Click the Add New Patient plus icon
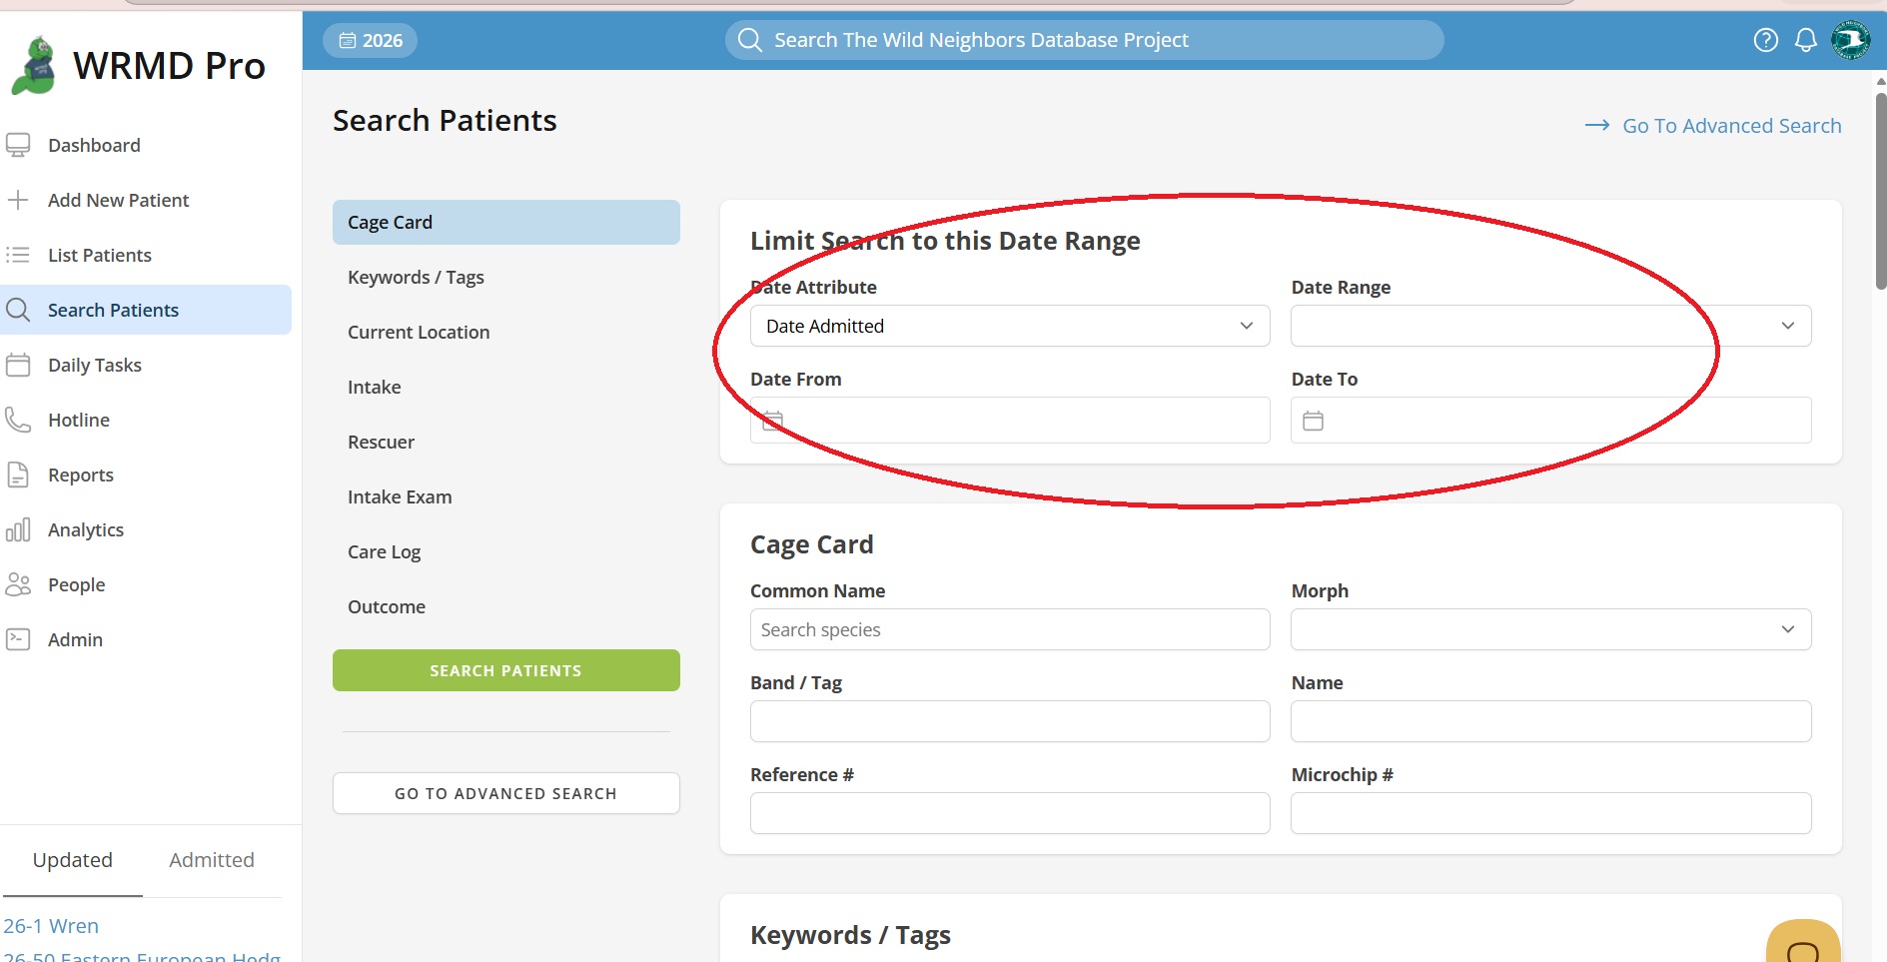Viewport: 1887px width, 962px height. click(x=18, y=200)
